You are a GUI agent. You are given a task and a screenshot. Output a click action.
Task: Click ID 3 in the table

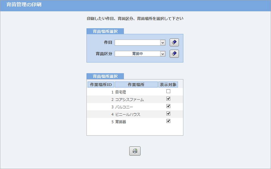pos(112,107)
